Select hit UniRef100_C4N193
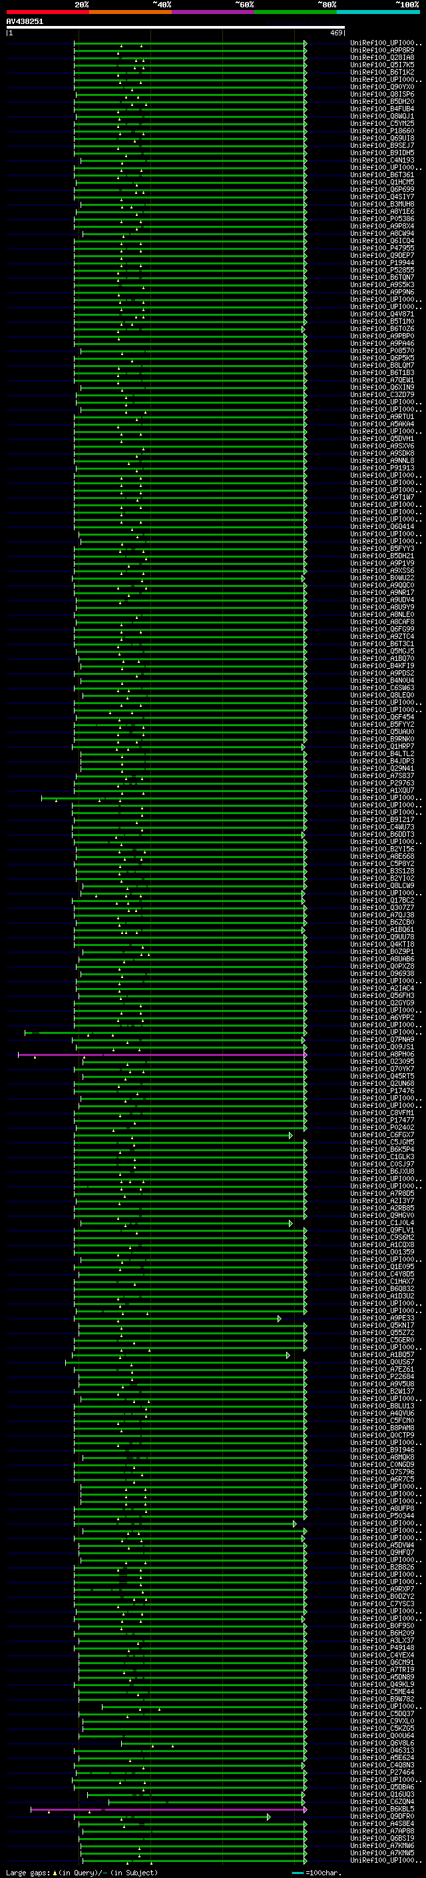The image size is (426, 1878). 382,161
